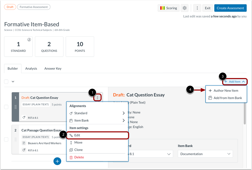
Task: Switch to the Builder tab
Action: (x=13, y=68)
